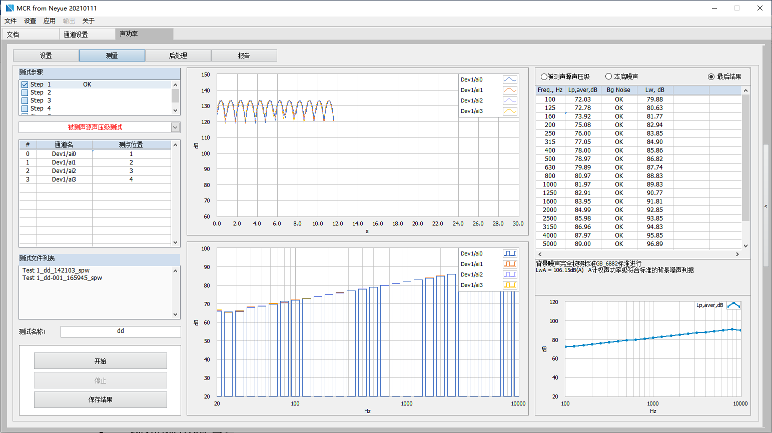Click the 保存结果 button

click(x=100, y=399)
